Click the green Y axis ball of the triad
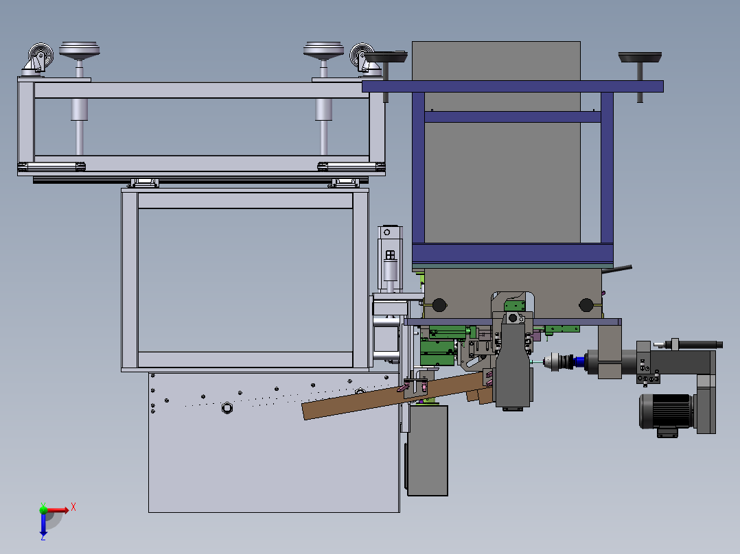Image resolution: width=740 pixels, height=554 pixels. [43, 509]
